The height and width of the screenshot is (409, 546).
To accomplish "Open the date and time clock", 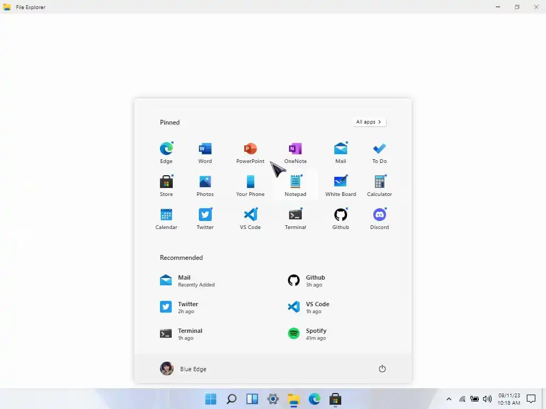I will (509, 399).
